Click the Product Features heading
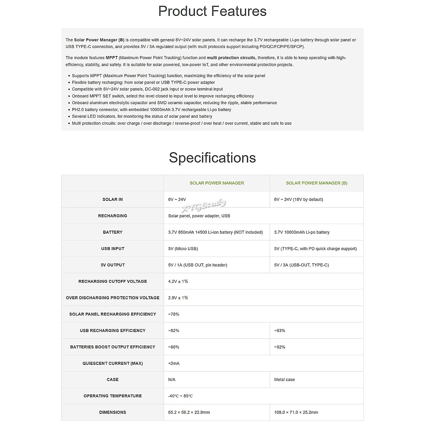This screenshot has width=423, height=423. point(212,11)
